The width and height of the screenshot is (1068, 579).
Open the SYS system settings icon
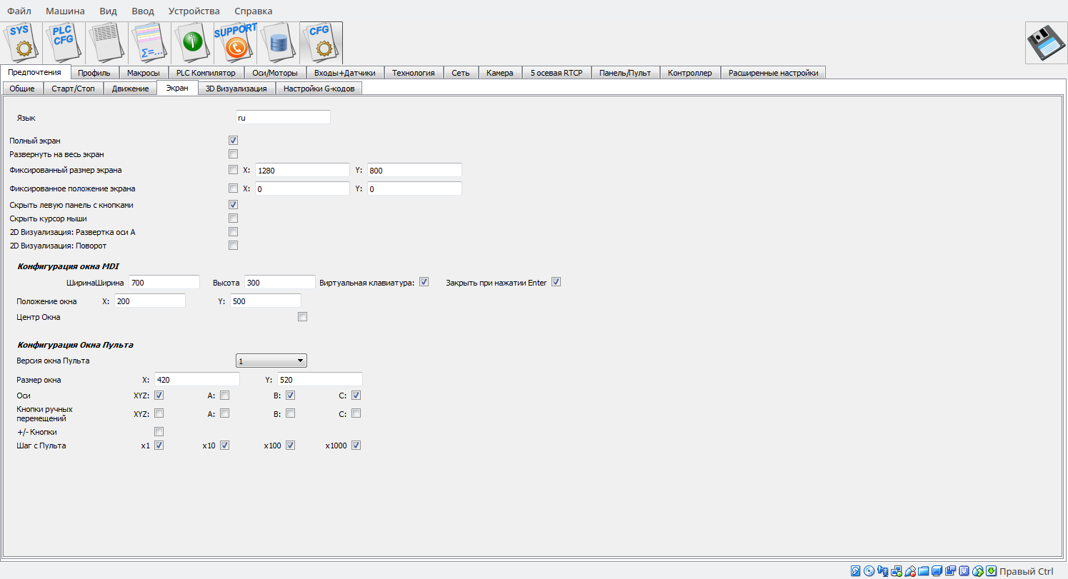point(21,43)
